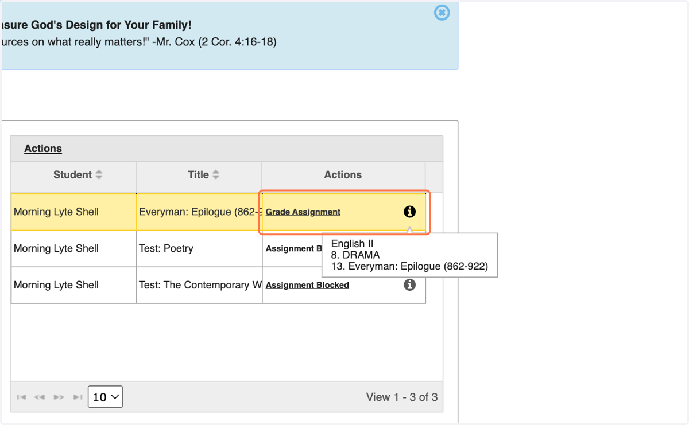
Task: Go to last page pager icon
Action: click(x=78, y=397)
